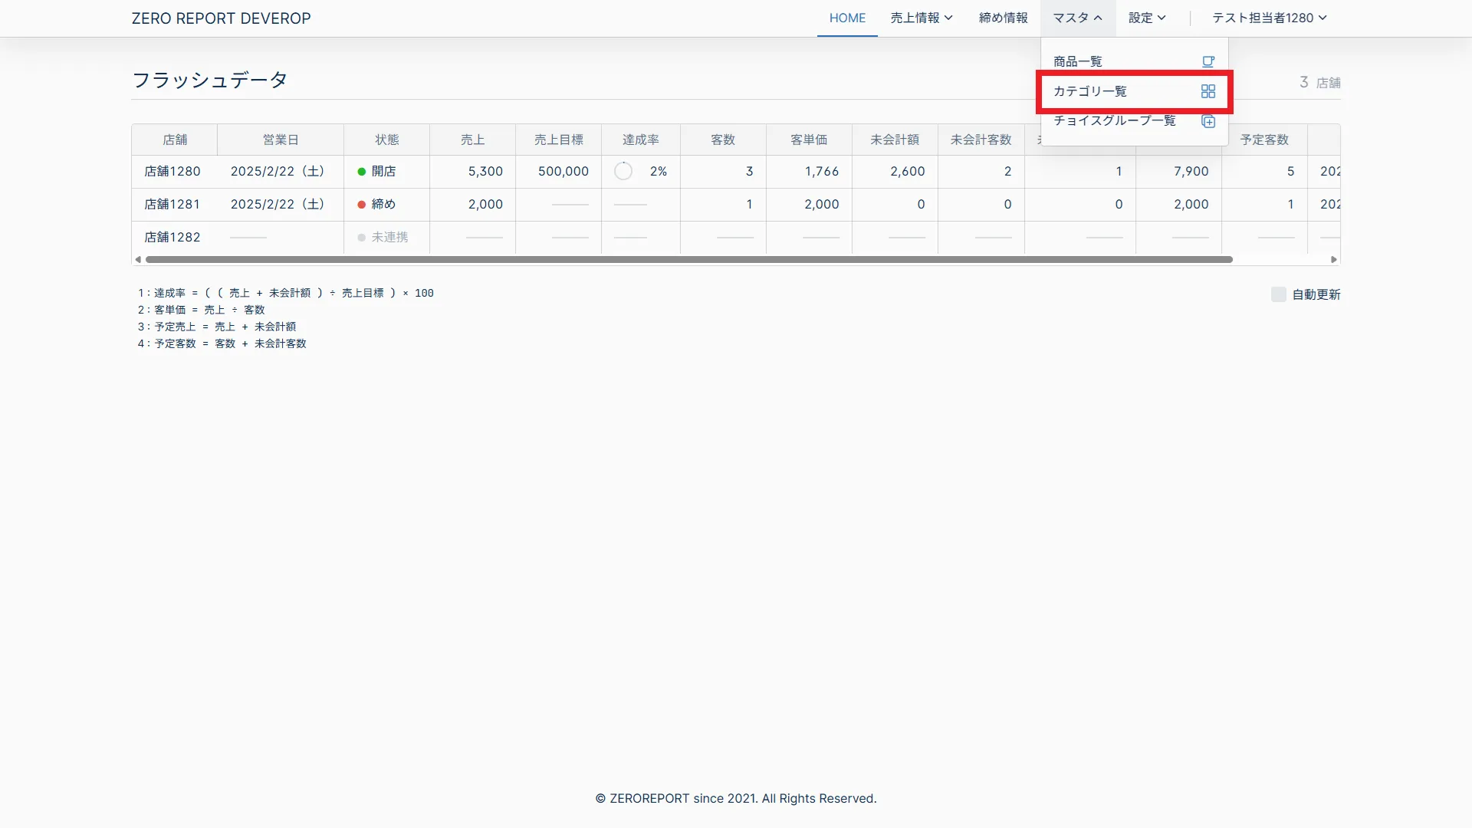Image resolution: width=1472 pixels, height=828 pixels.
Task: Open the 設定 dropdown menu
Action: (x=1146, y=18)
